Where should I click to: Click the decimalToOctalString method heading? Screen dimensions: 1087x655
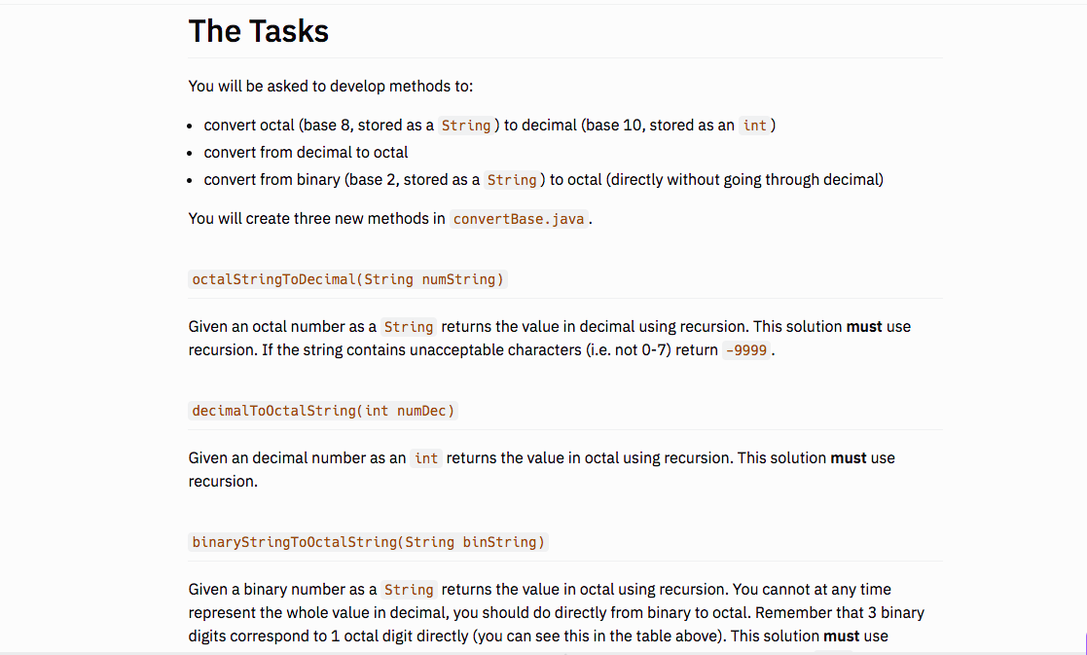click(x=322, y=411)
